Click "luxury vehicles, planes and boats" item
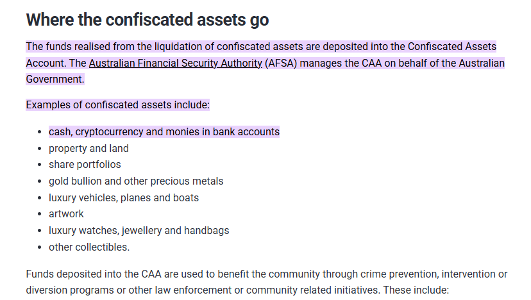531x300 pixels. pos(124,197)
